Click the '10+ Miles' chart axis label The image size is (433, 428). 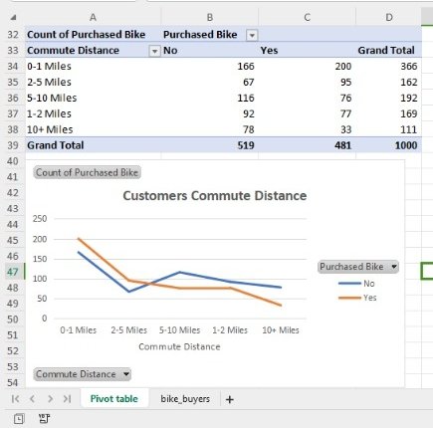[281, 330]
